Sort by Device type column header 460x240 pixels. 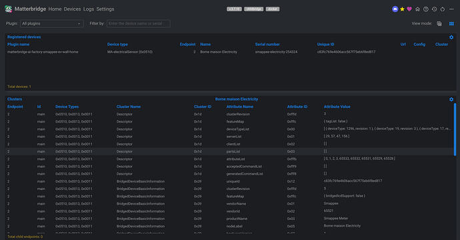coord(117,44)
